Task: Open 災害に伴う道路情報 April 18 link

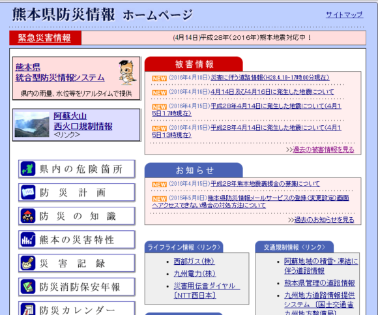Action: pyautogui.click(x=270, y=78)
